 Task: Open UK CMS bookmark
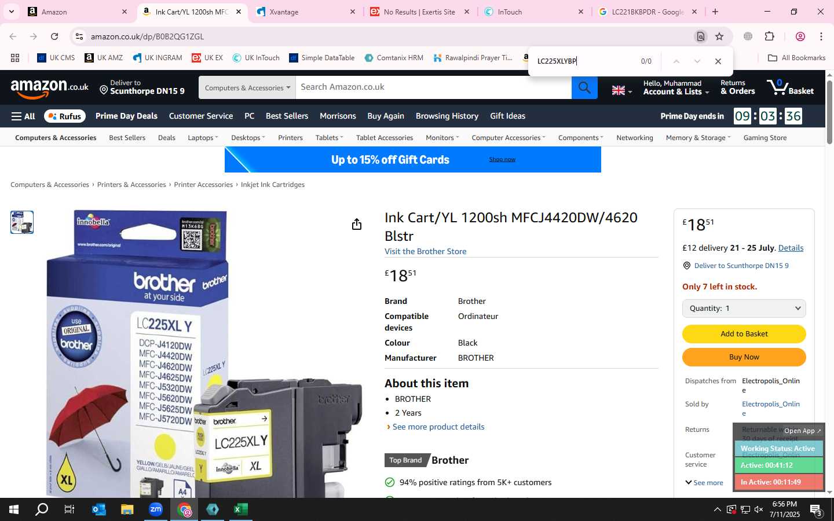(x=56, y=58)
